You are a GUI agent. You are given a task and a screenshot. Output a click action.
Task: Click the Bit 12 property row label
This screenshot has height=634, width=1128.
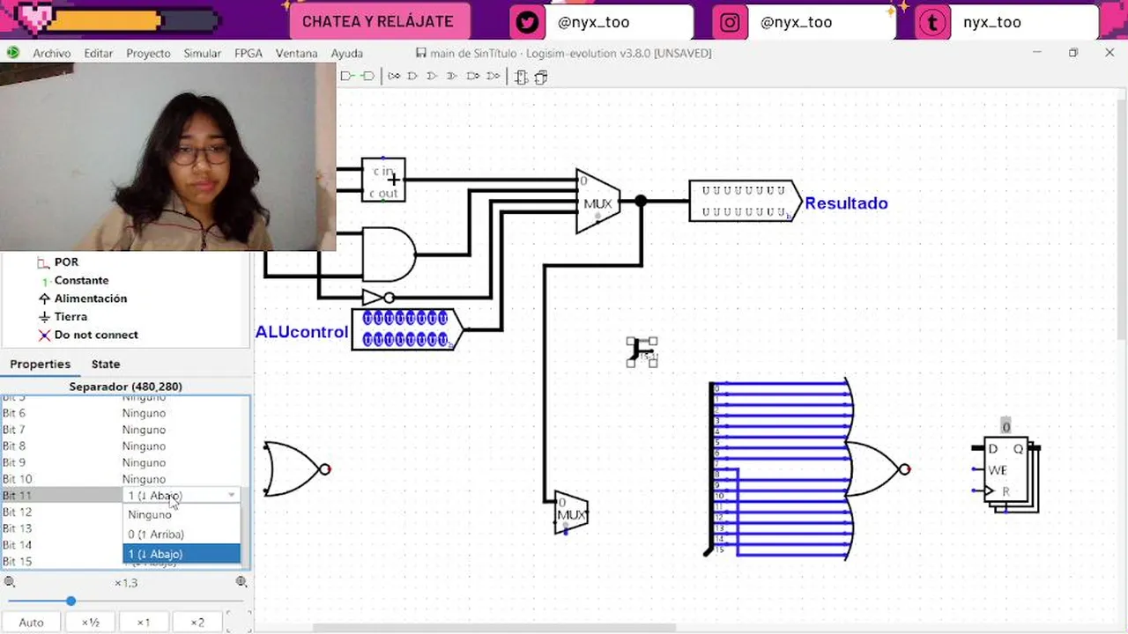tap(18, 512)
